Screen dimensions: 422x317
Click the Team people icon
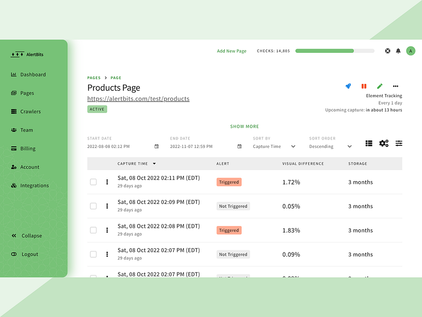coord(14,130)
